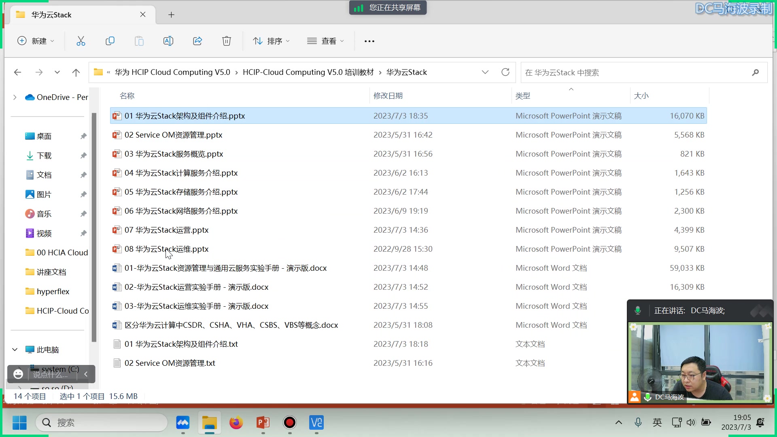Click the speaker webcam thumbnail
The height and width of the screenshot is (437, 777).
pyautogui.click(x=700, y=363)
